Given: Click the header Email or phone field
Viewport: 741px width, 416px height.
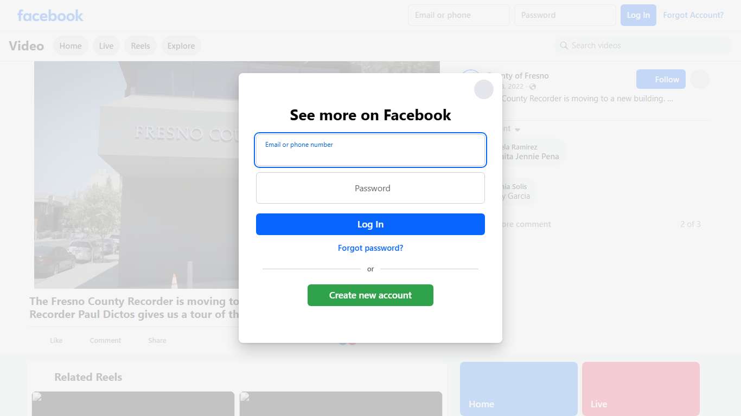Looking at the screenshot, I should [x=459, y=15].
